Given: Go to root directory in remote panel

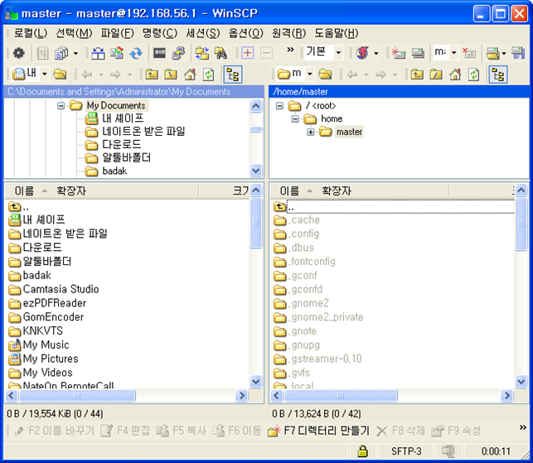Looking at the screenshot, I should pos(436,74).
